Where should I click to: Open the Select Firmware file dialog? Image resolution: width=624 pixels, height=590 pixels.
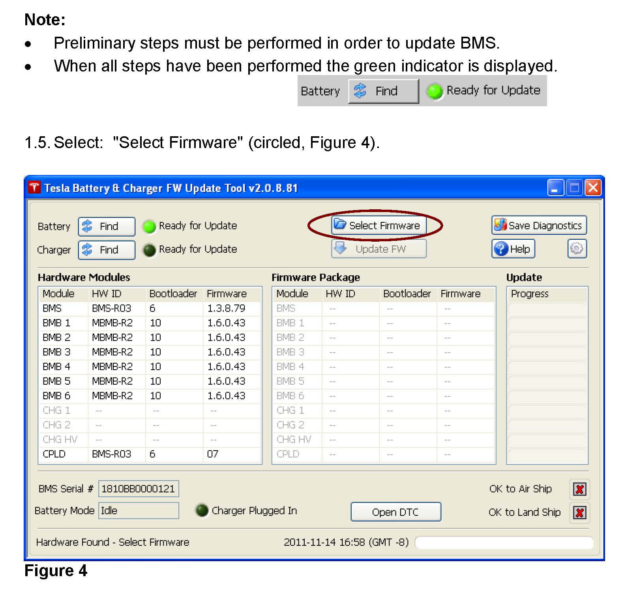click(x=379, y=225)
